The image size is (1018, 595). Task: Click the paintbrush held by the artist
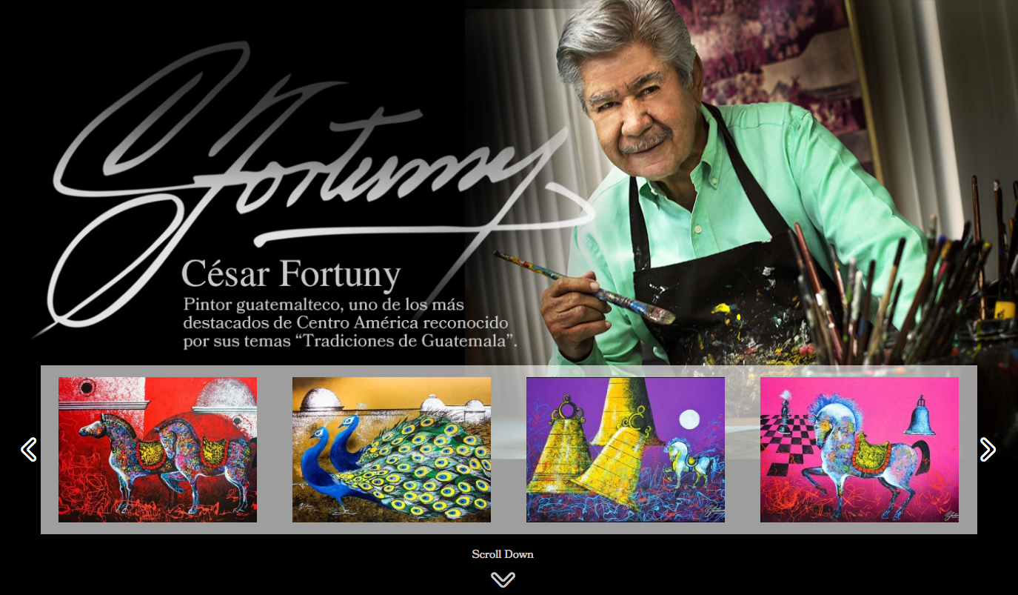[x=585, y=288]
